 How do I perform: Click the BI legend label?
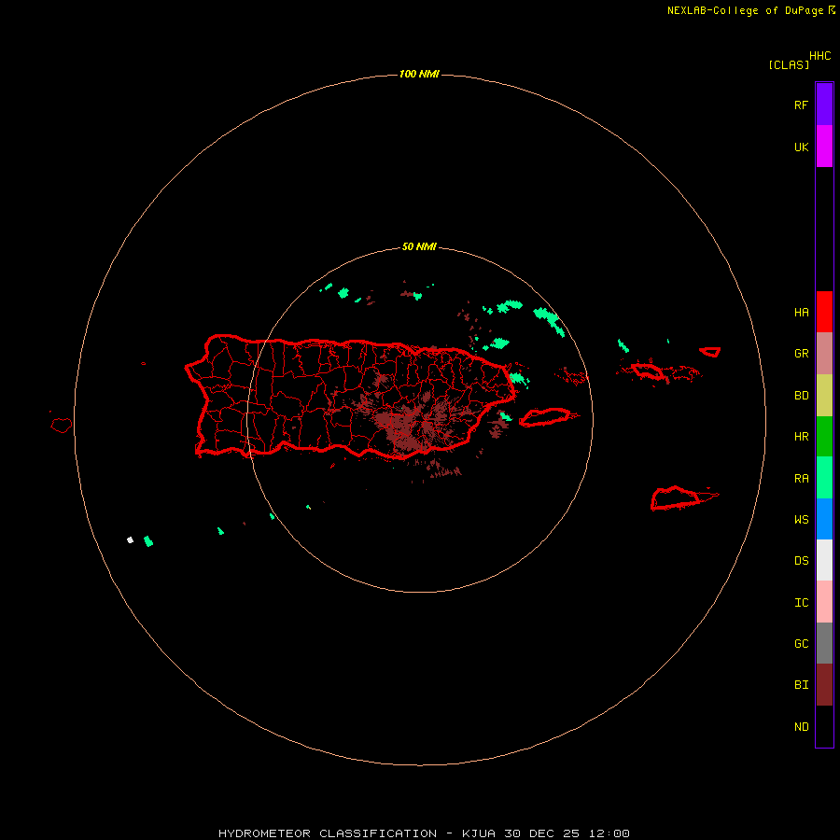tap(801, 685)
